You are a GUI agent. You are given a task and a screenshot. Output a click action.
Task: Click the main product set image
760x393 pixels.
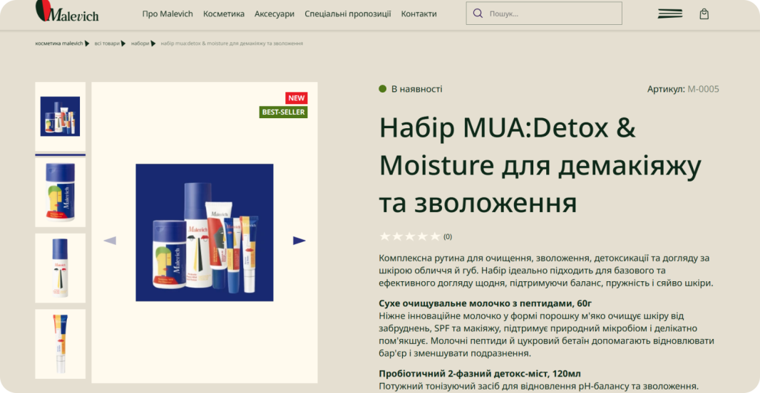click(205, 232)
